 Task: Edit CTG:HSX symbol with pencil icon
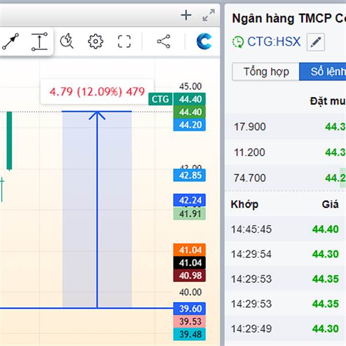(x=315, y=42)
